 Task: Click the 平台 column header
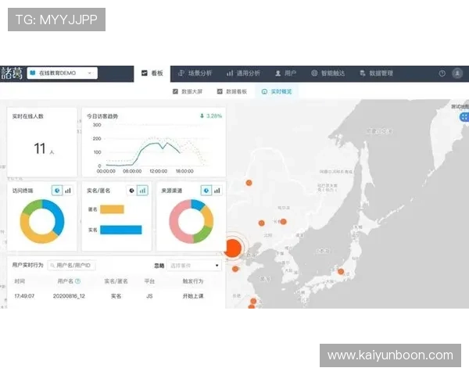tap(149, 281)
